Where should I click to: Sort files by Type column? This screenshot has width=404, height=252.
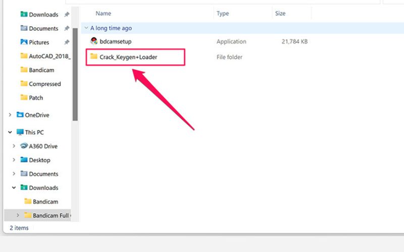[x=223, y=14]
